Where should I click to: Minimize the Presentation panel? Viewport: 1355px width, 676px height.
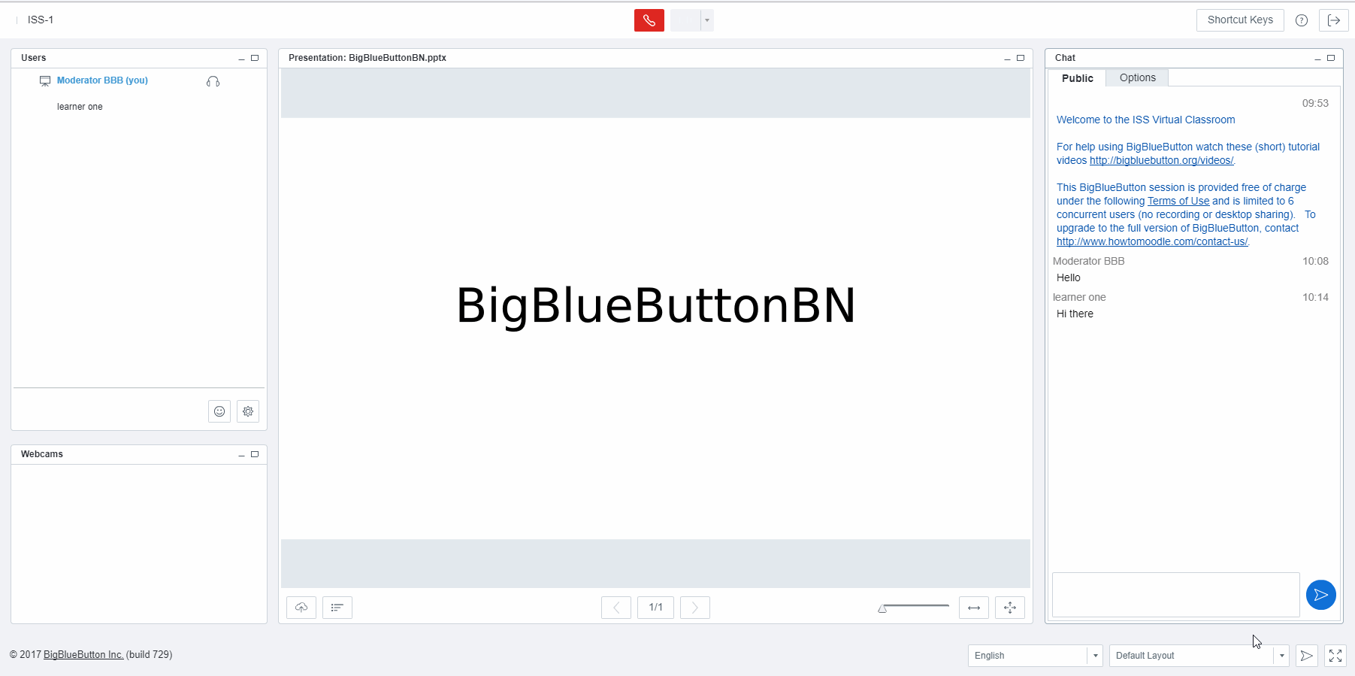point(1007,58)
